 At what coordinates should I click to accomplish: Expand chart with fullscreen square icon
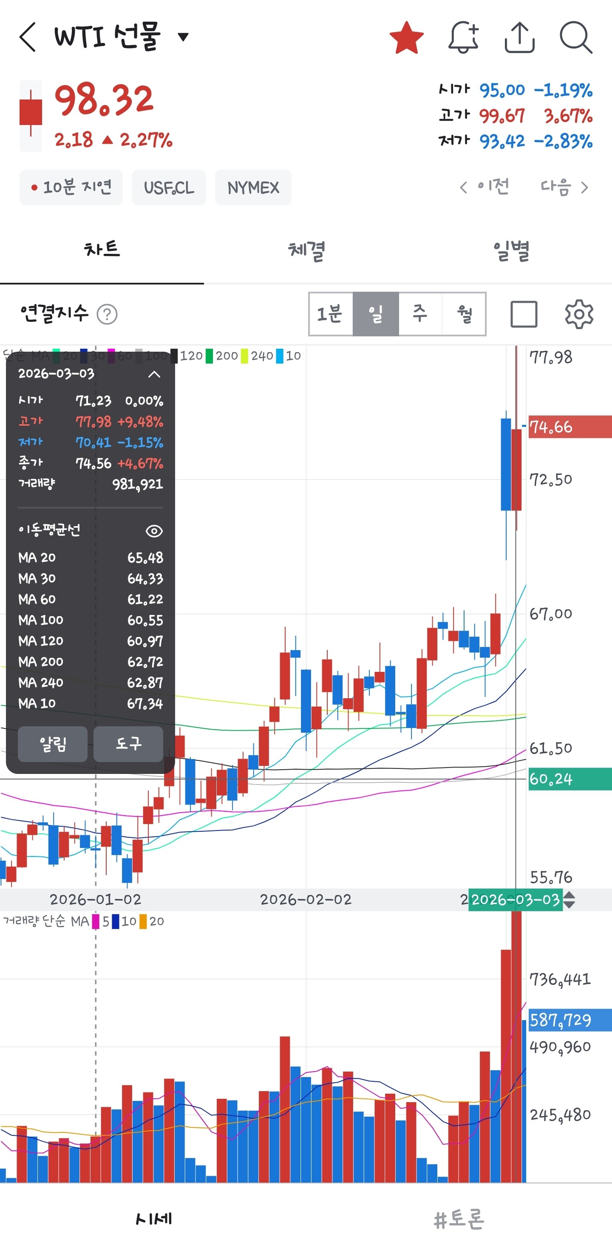(x=524, y=314)
